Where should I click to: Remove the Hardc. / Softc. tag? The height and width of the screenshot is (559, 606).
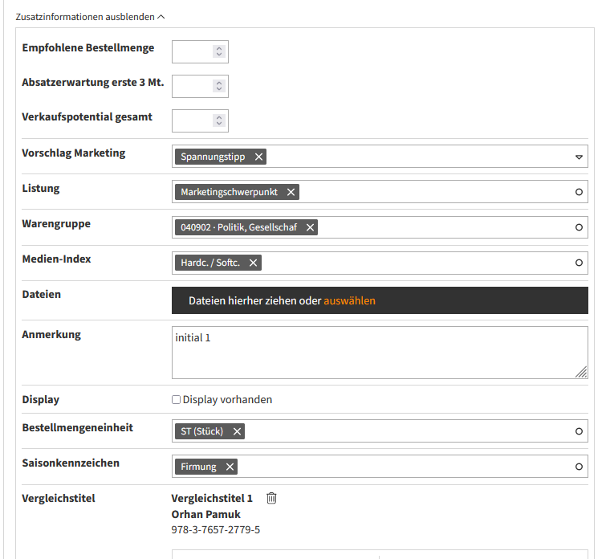pos(254,263)
